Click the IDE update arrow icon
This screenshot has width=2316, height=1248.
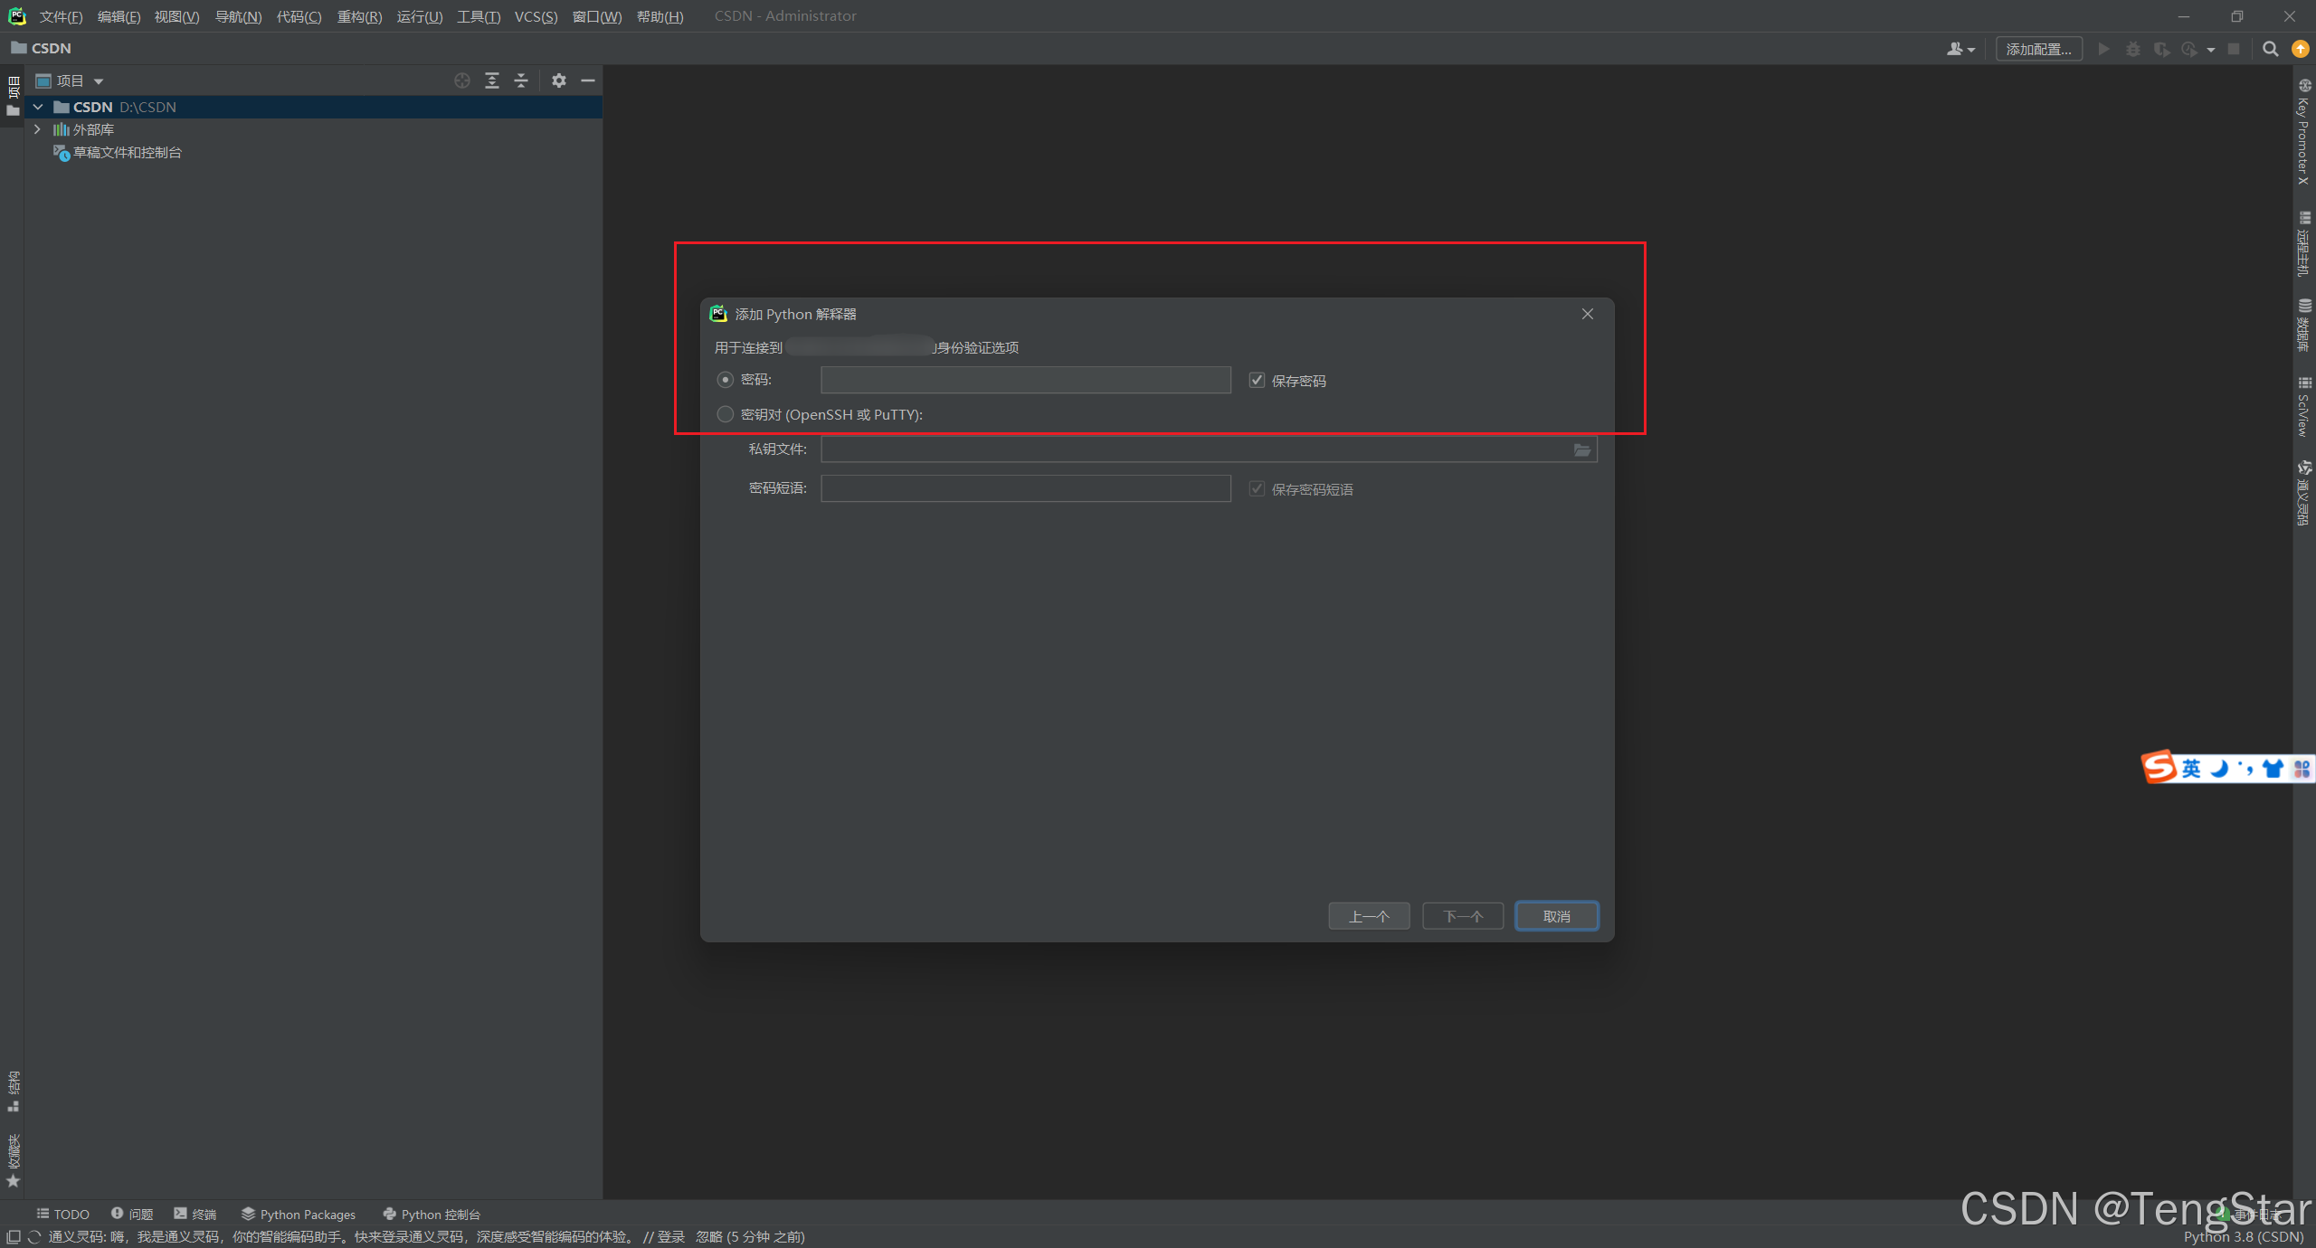tap(2300, 49)
